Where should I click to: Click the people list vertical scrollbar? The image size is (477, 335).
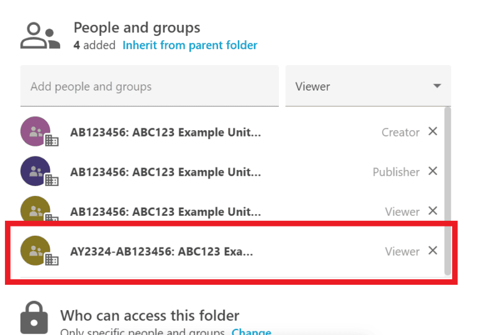[x=447, y=186]
